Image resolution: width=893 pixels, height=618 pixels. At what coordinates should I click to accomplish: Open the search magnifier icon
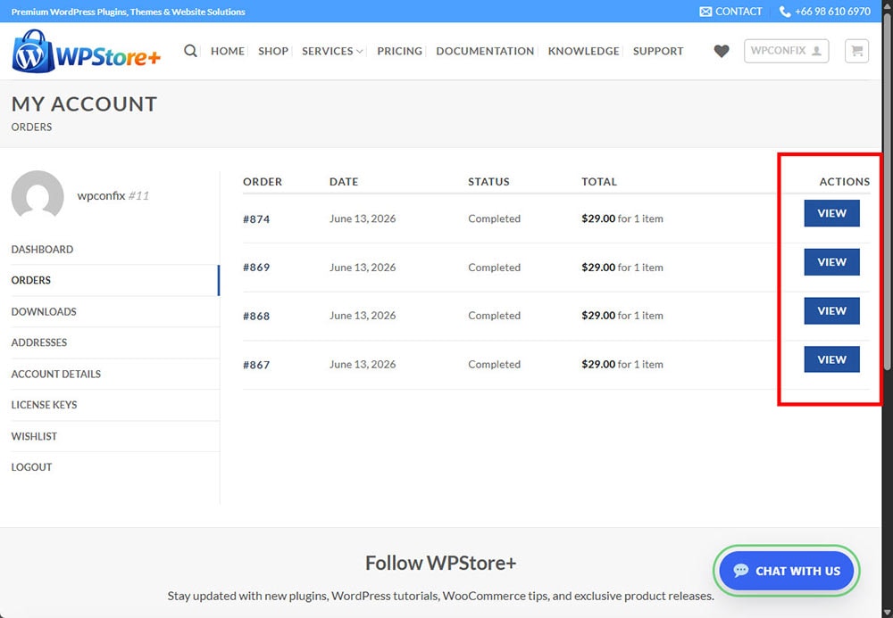tap(190, 51)
